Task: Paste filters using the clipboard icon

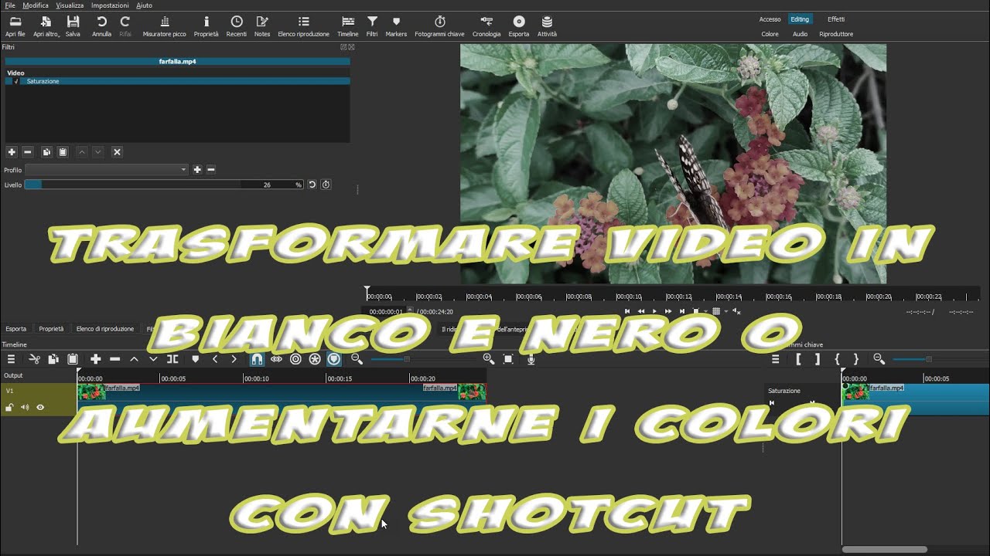Action: click(x=63, y=152)
